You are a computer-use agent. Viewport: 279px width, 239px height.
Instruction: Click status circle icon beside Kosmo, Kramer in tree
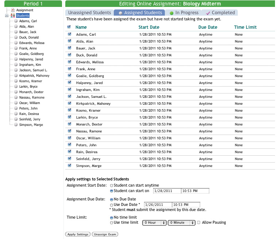click(16, 81)
